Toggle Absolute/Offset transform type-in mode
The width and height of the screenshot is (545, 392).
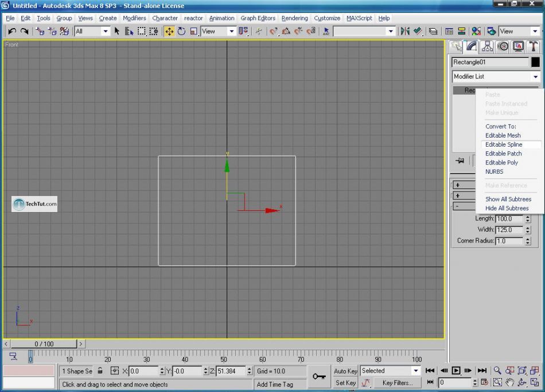click(115, 371)
